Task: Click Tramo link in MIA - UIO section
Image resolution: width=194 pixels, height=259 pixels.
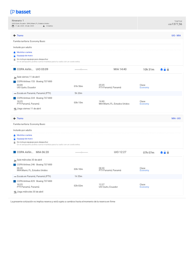Action: (x=20, y=118)
